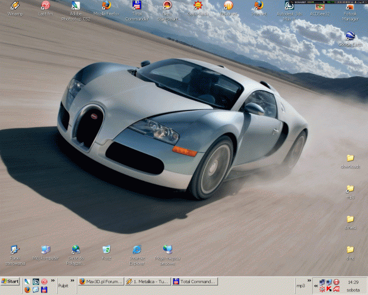Expand the mp3 toolbar chevron in taskbar
This screenshot has height=295, width=368.
click(310, 281)
